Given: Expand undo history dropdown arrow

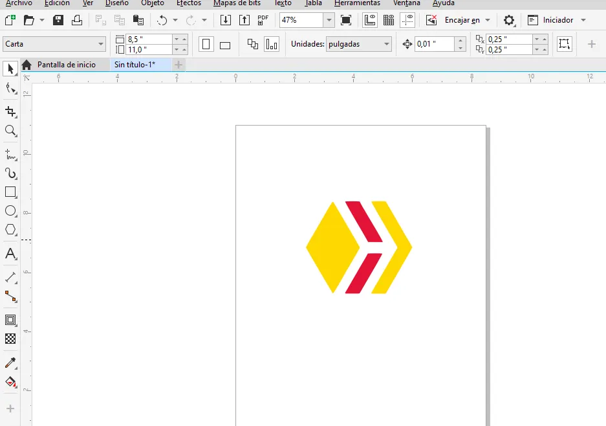Looking at the screenshot, I should click(x=175, y=20).
